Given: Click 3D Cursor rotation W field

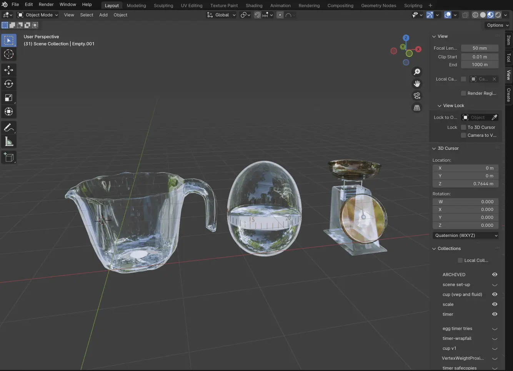Looking at the screenshot, I should 466,201.
